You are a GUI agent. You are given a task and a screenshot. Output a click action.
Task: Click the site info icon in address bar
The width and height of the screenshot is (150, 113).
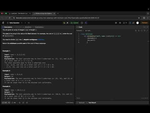click(14, 18)
